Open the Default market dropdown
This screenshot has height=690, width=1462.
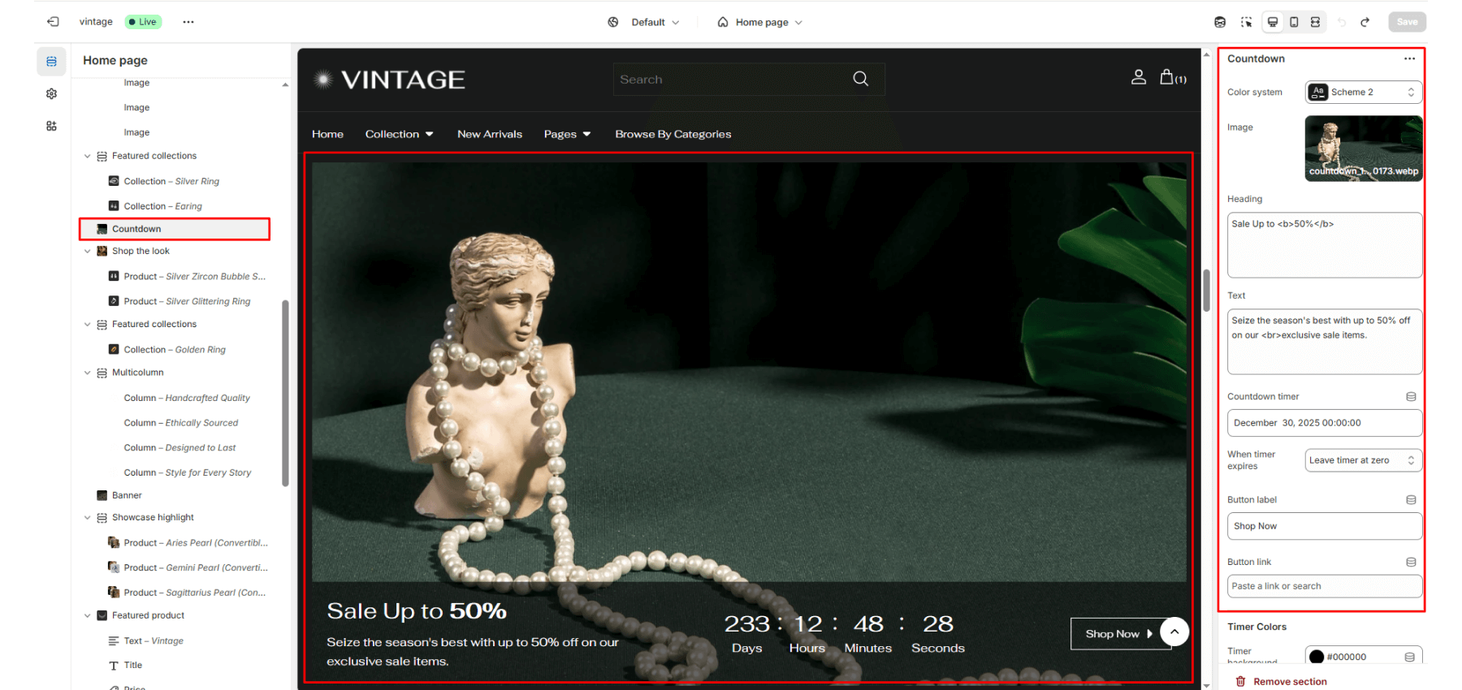pos(655,22)
